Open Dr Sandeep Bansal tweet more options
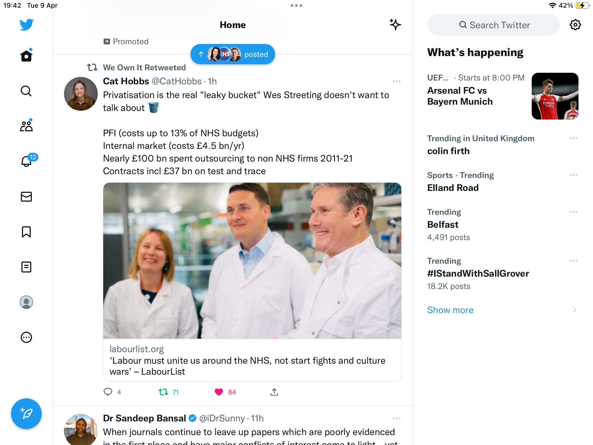This screenshot has height=445, width=593. point(397,418)
